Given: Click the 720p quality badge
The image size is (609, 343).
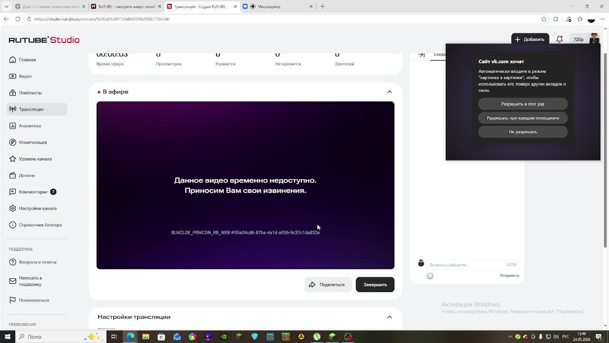Looking at the screenshot, I should tap(578, 40).
